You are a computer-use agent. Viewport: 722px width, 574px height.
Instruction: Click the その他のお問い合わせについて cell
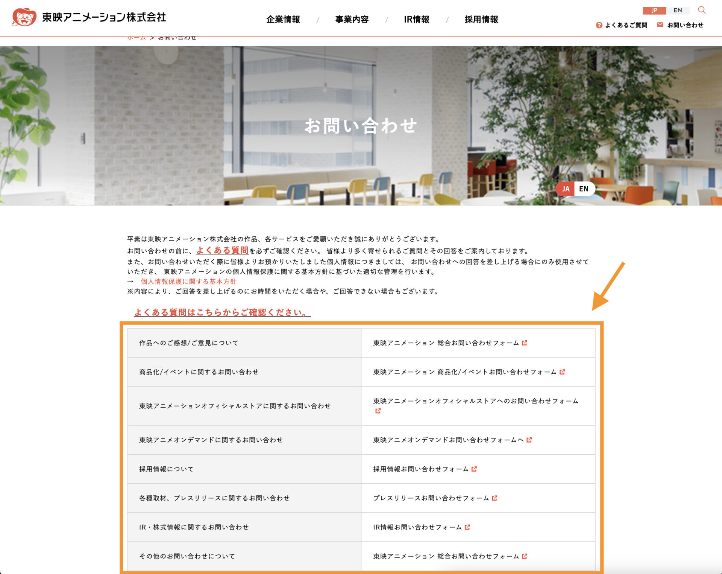pyautogui.click(x=244, y=556)
